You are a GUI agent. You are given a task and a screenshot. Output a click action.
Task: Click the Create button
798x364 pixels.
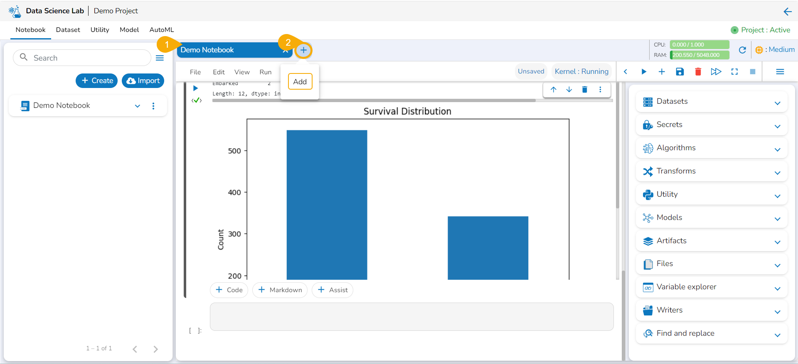(97, 81)
